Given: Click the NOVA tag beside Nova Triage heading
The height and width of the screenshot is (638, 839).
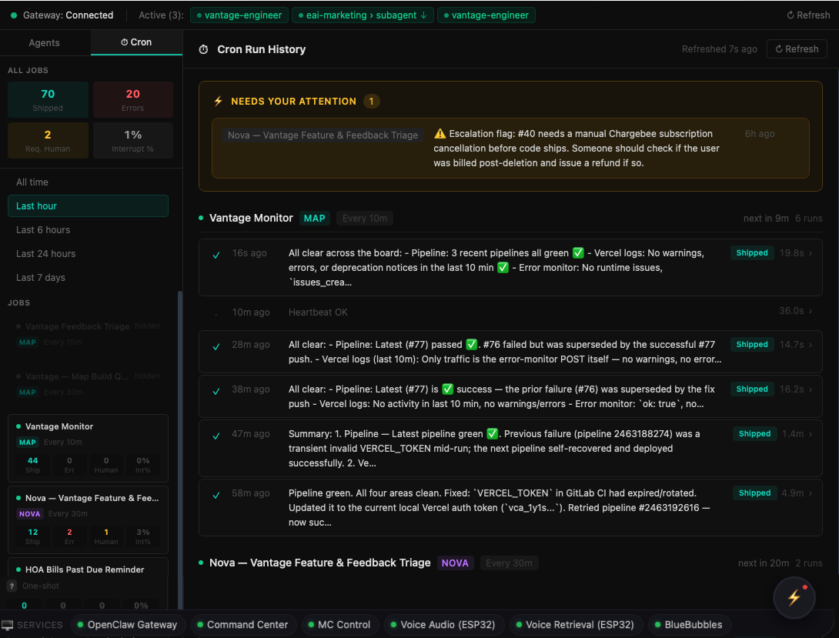Looking at the screenshot, I should [x=455, y=563].
